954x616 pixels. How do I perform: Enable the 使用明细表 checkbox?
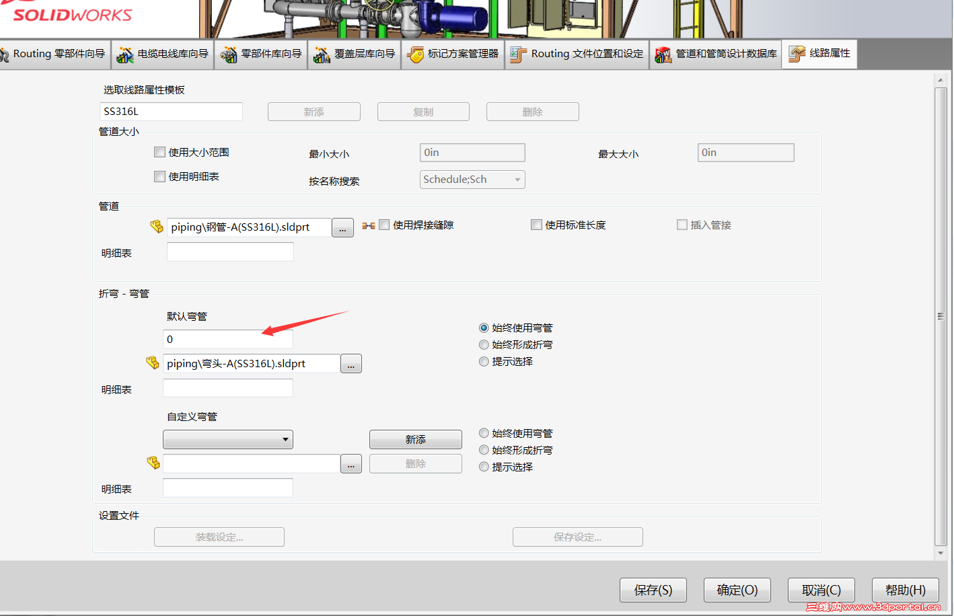(x=160, y=176)
